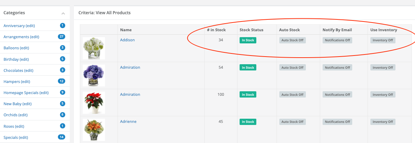Click the Arrangements count badge 27

point(61,36)
